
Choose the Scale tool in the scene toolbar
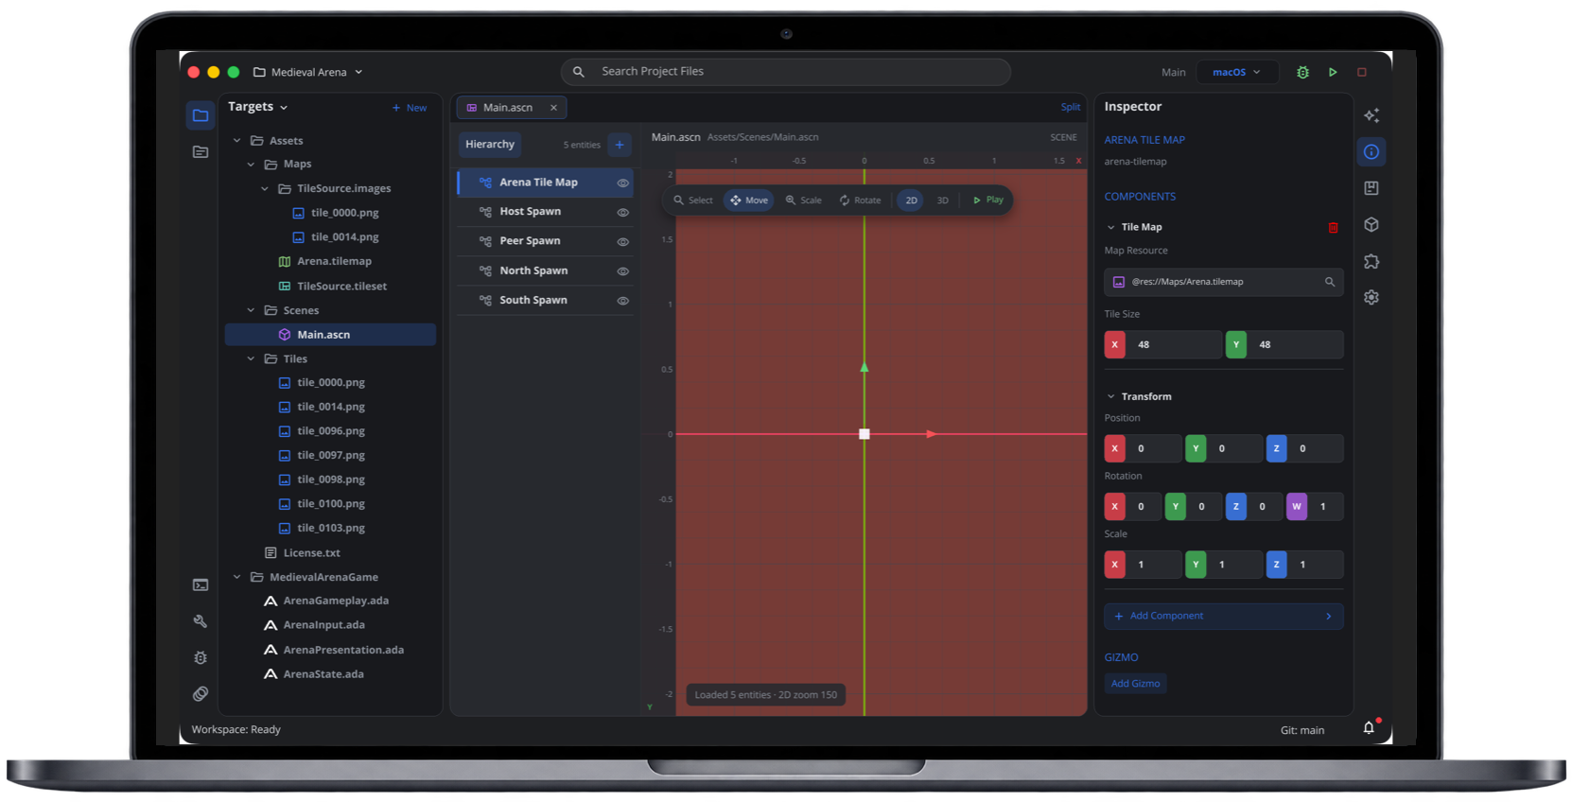(804, 200)
